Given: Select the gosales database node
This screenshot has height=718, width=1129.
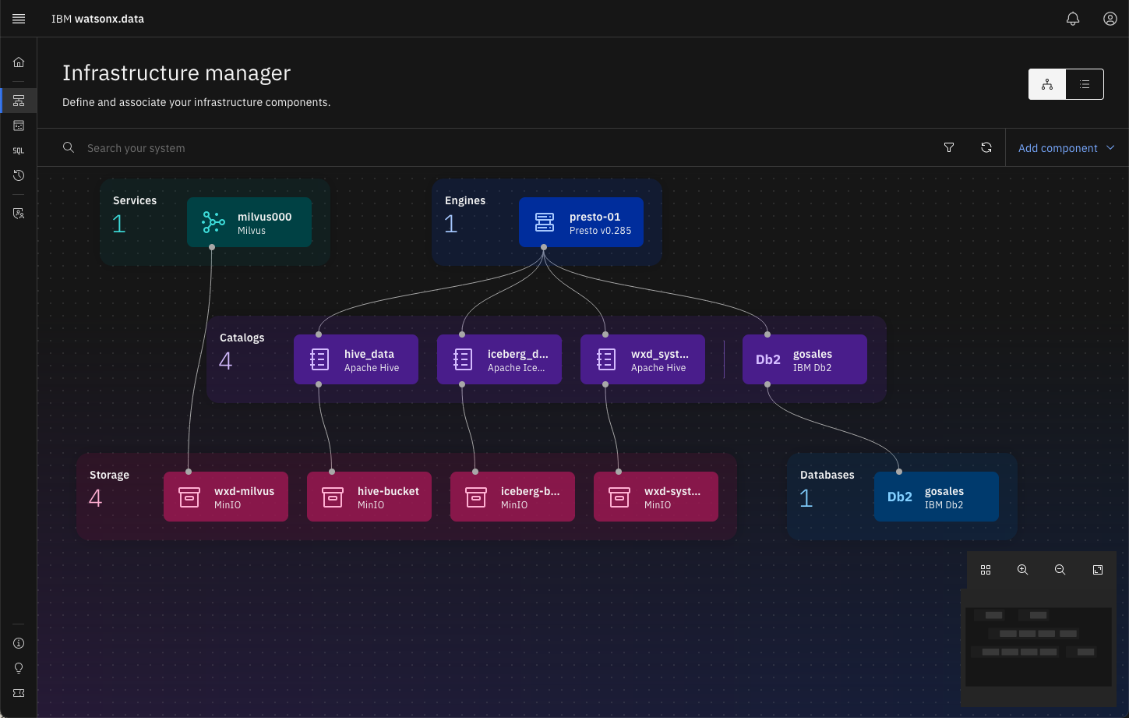Looking at the screenshot, I should pyautogui.click(x=937, y=497).
